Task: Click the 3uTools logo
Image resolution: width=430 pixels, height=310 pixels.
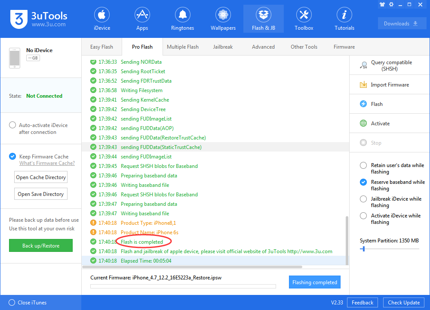Action: pos(18,19)
